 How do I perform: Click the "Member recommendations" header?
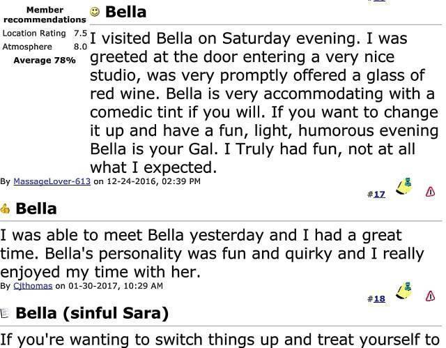point(44,15)
